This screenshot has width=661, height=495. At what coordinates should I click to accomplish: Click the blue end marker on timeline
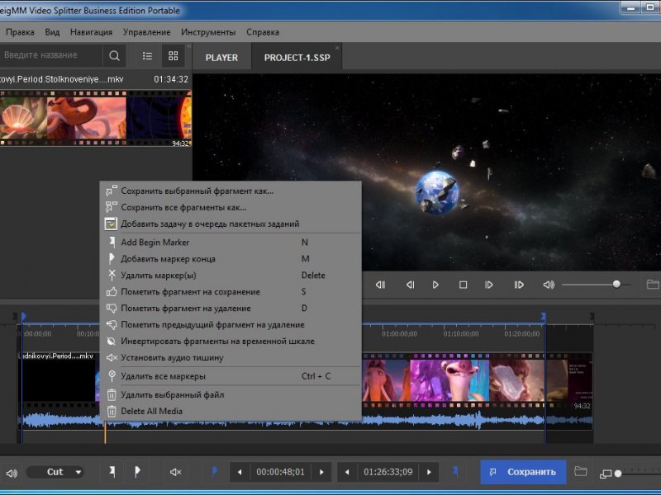544,316
